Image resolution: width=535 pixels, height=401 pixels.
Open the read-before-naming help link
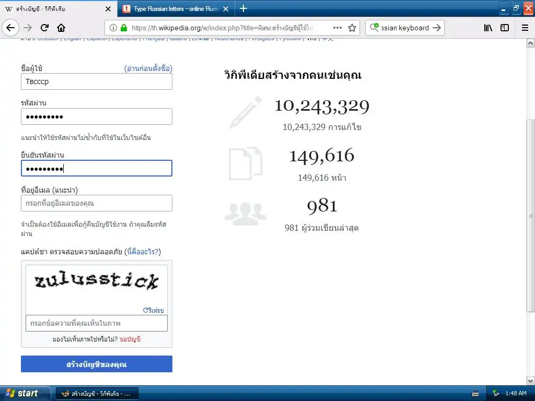coord(148,68)
